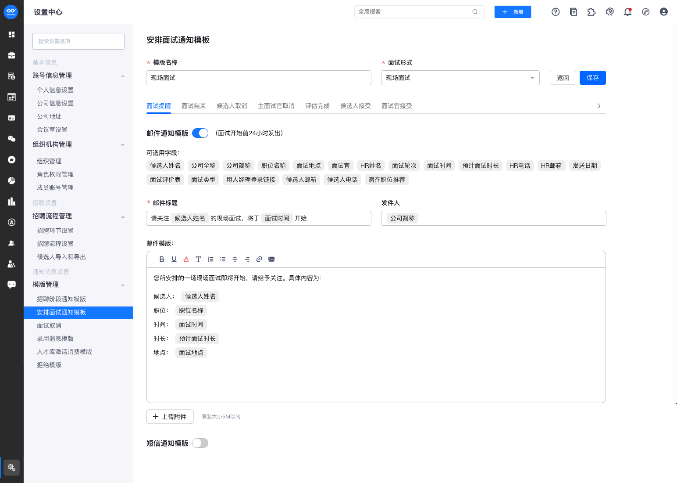677x483 pixels.
Task: Insert an image into the email template
Action: click(x=271, y=259)
